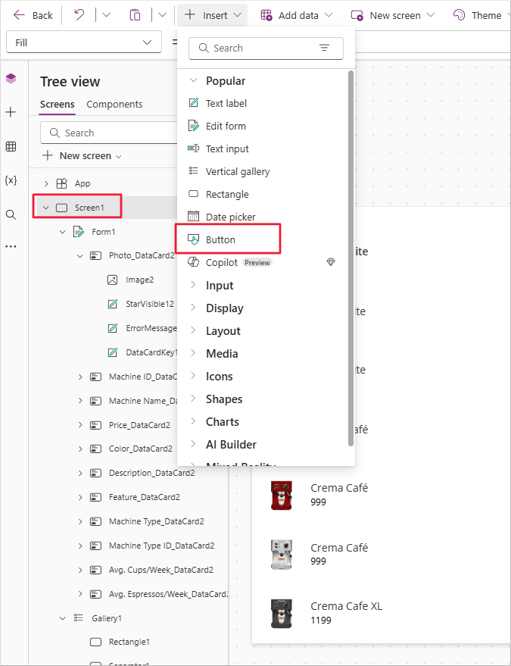
Task: Open the Tree view layers icon
Action: coord(11,79)
